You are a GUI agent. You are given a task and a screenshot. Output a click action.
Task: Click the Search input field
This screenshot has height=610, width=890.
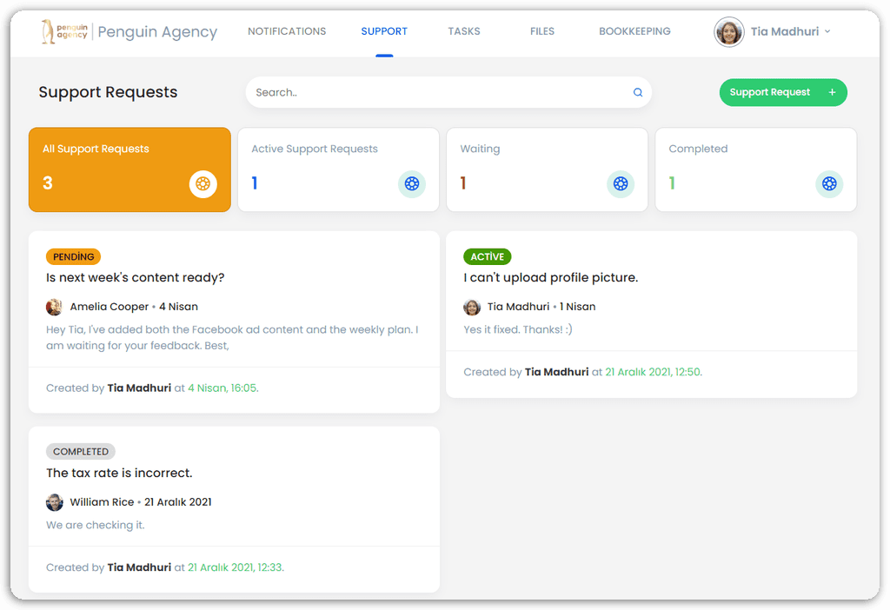[448, 92]
